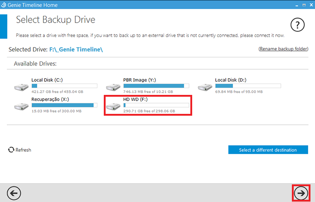This screenshot has width=315, height=202.
Task: Click "290.71 GB free of 298.06 GB" text
Action: click(x=149, y=111)
